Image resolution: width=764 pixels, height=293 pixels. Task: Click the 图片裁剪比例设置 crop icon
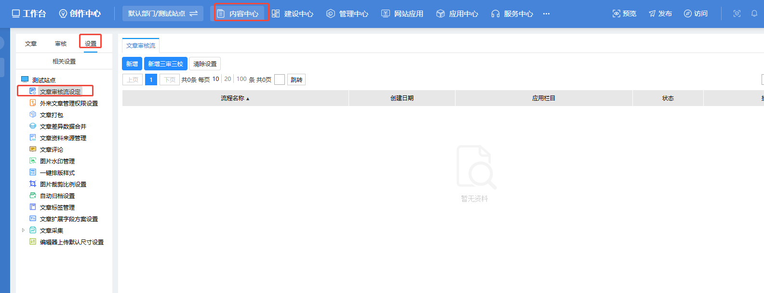[33, 184]
